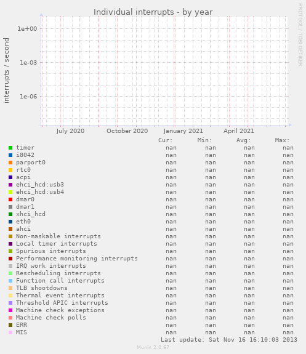This screenshot has width=306, height=354.
Task: Select the orange parport0 color square
Action: [x=10, y=163]
